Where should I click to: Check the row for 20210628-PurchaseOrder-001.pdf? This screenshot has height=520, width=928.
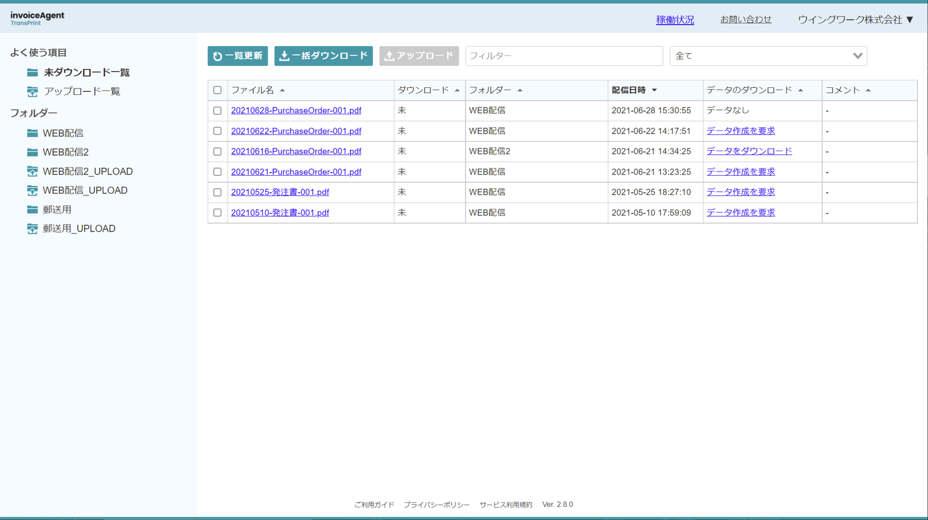pos(218,110)
